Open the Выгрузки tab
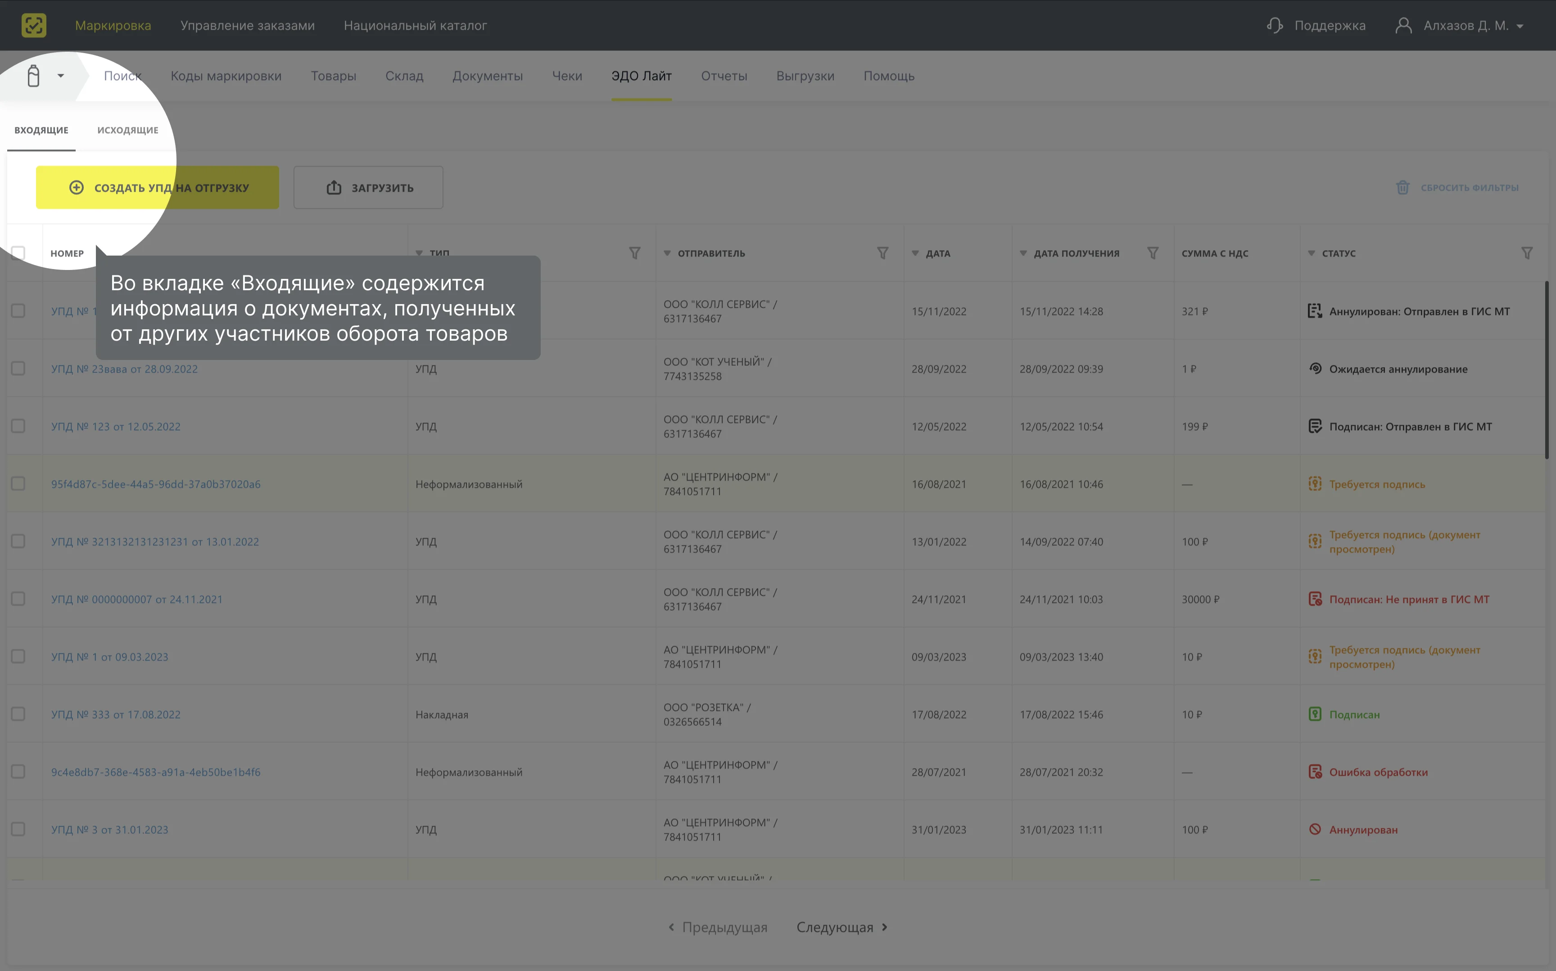The image size is (1556, 971). point(805,76)
